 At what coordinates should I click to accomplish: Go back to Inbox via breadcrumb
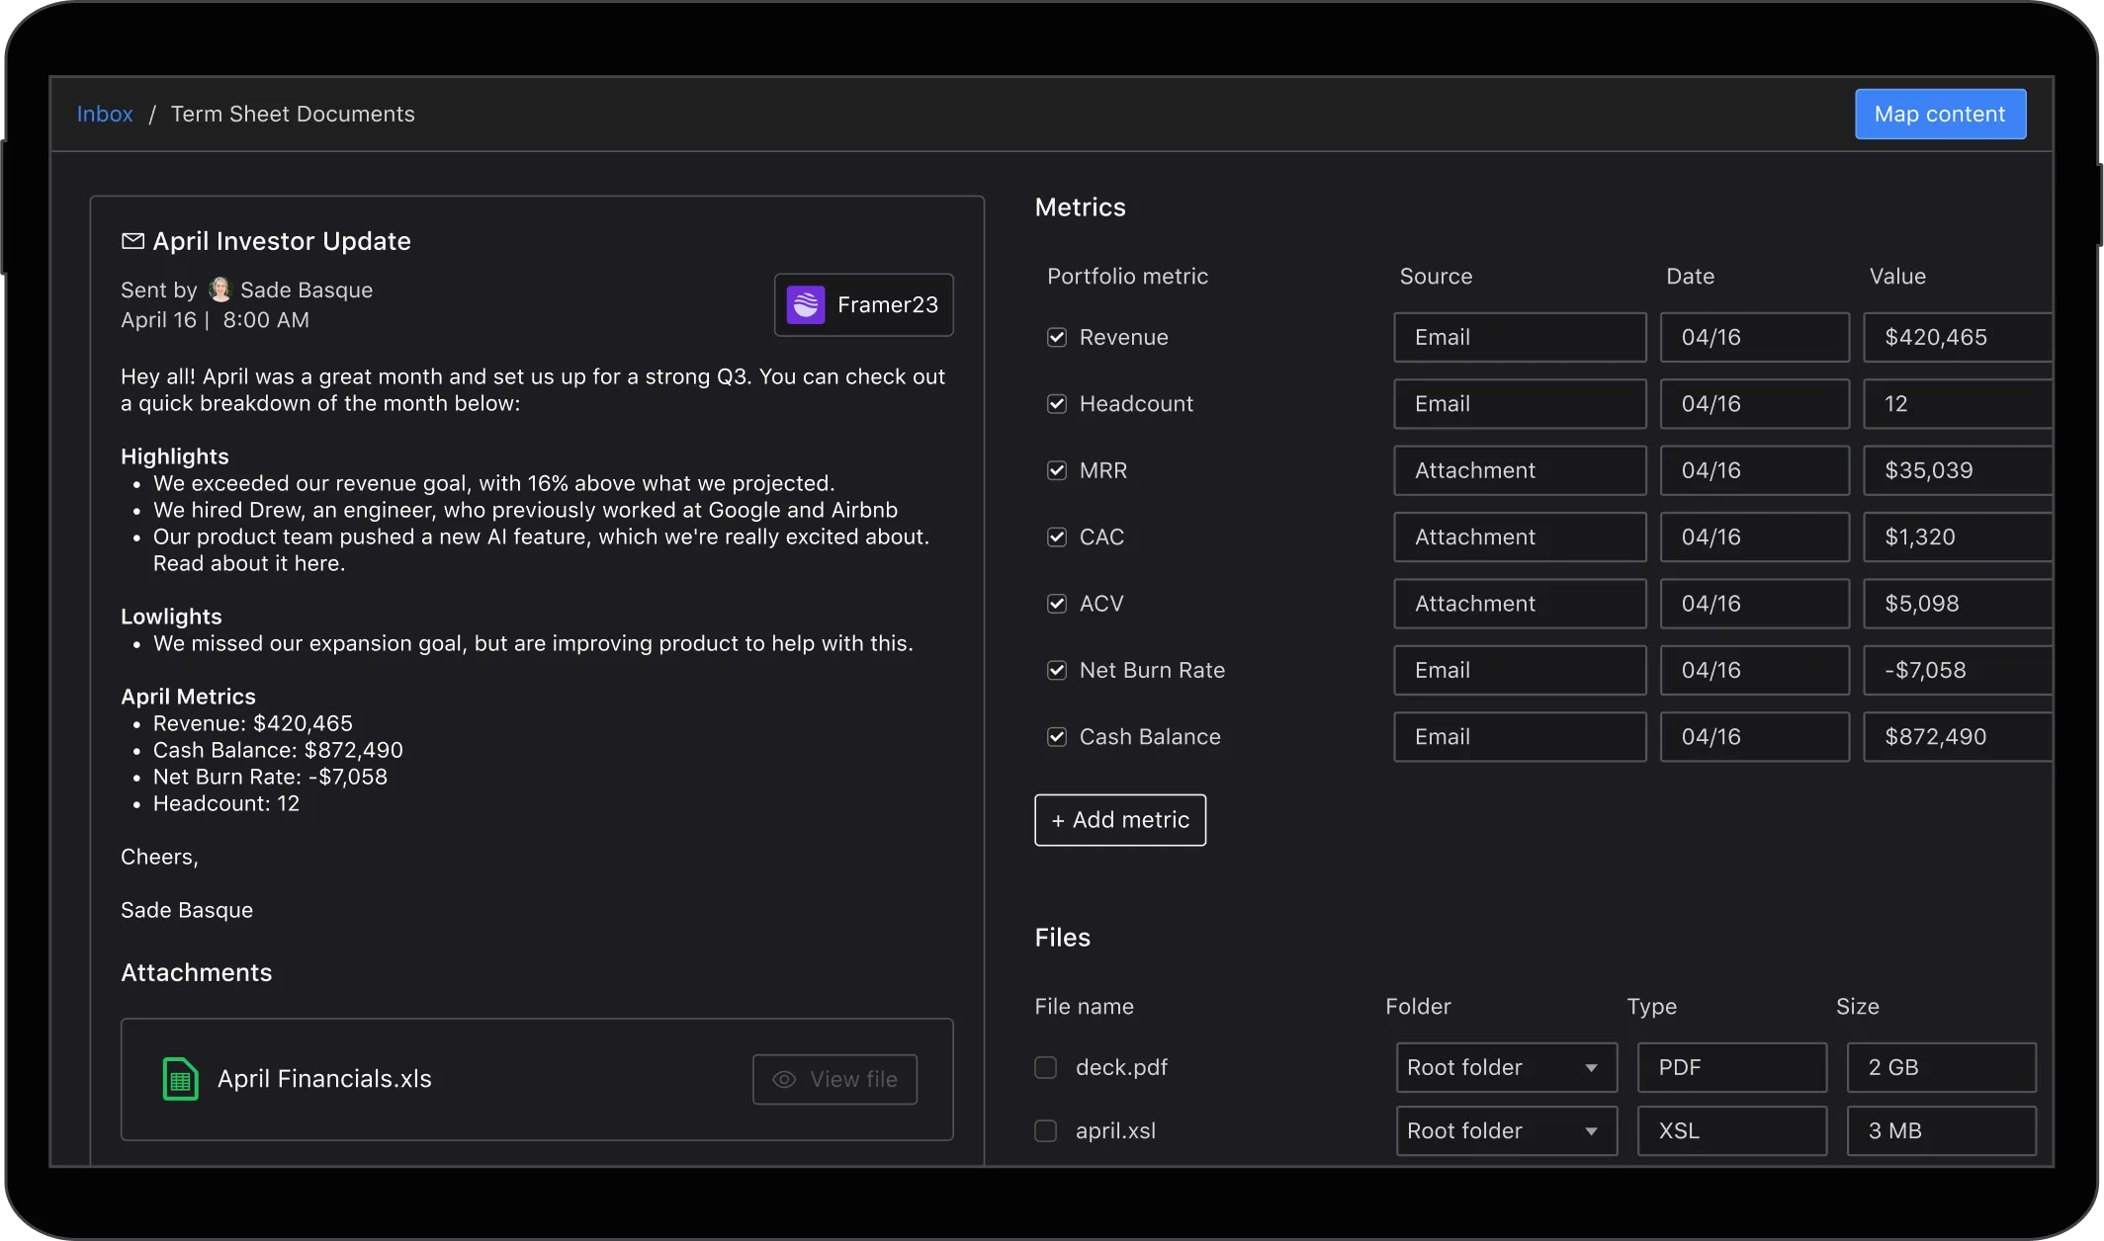point(105,114)
